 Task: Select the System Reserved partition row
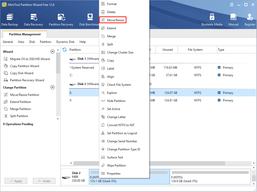pyautogui.click(x=162, y=68)
